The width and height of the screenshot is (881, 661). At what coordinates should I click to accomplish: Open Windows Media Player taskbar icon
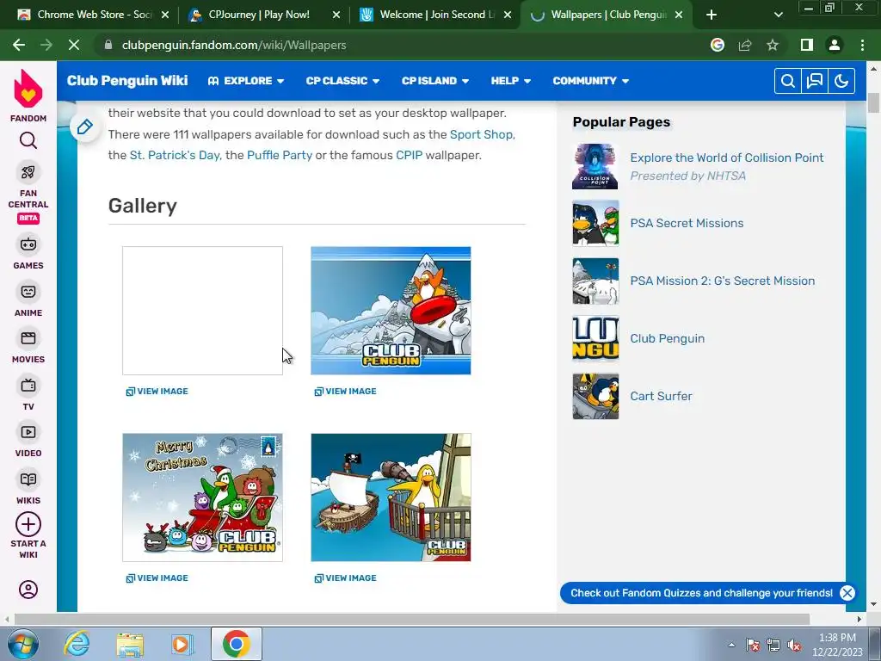[x=181, y=644]
